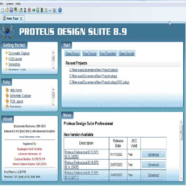This screenshot has width=186, height=186.
Task: Click the News panel vertical scrollbar
Action: point(181,133)
